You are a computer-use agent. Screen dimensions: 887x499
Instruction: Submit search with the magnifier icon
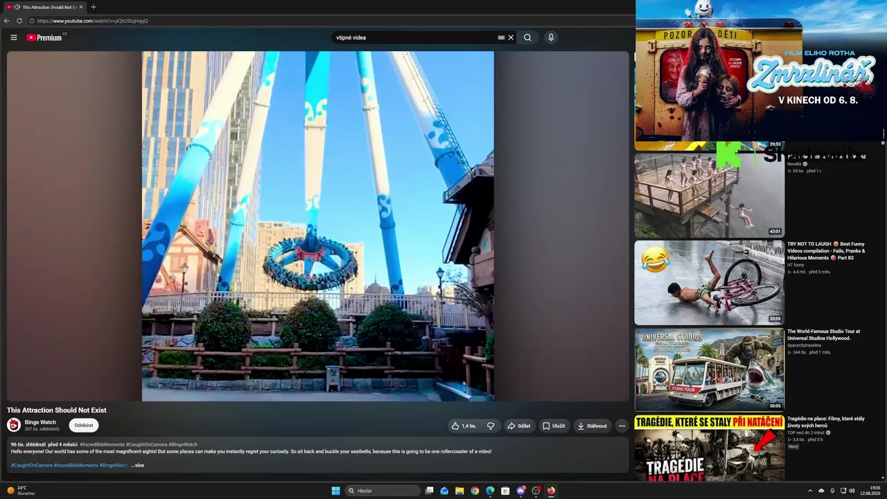(x=527, y=37)
